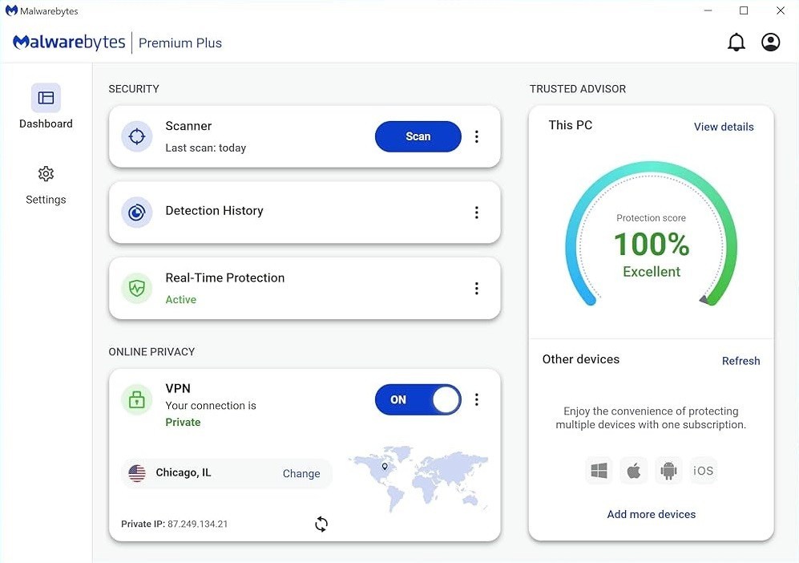Viewport: 799px width, 563px height.
Task: Click the Android device icon
Action: pos(668,470)
